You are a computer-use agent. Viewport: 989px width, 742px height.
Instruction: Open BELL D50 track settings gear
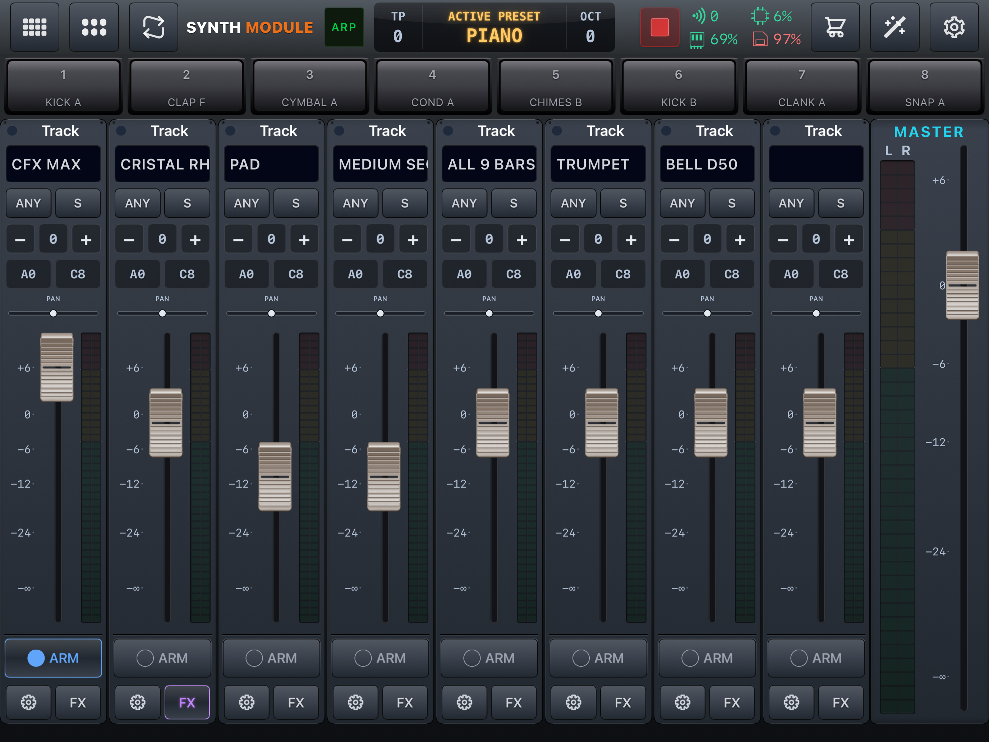[682, 702]
